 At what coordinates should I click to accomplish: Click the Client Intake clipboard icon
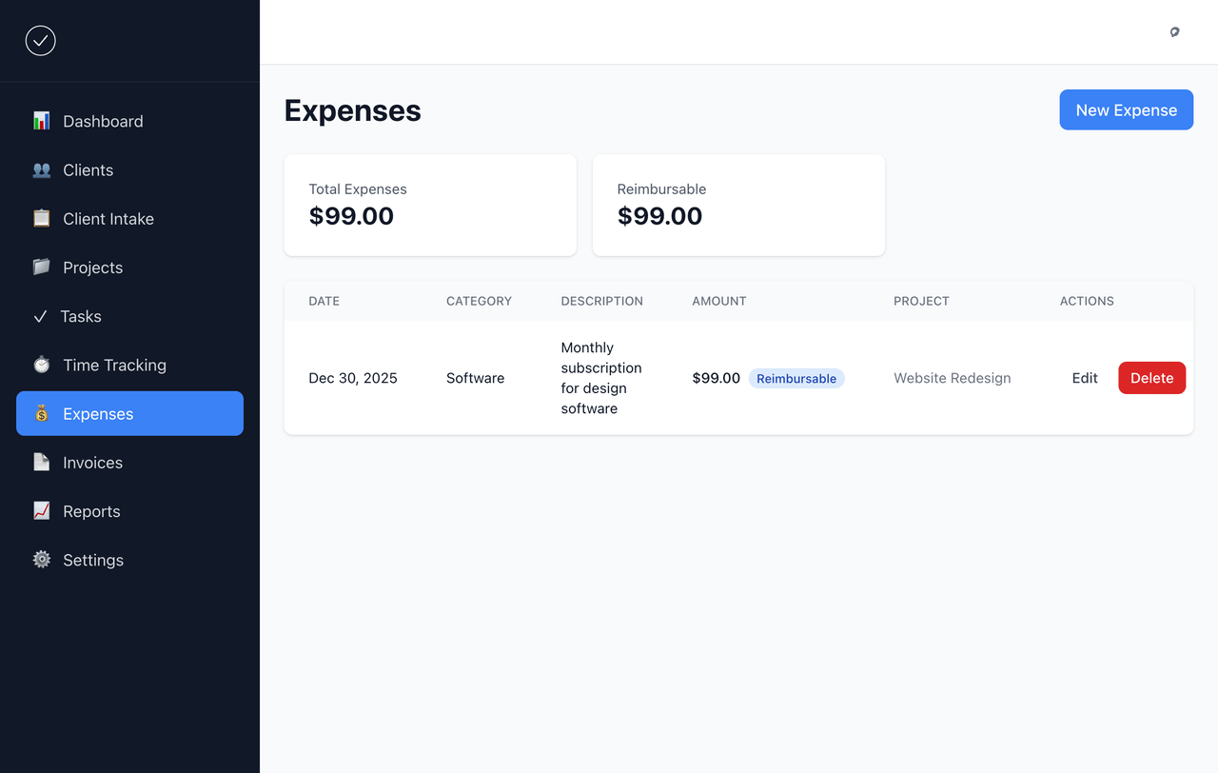(41, 218)
